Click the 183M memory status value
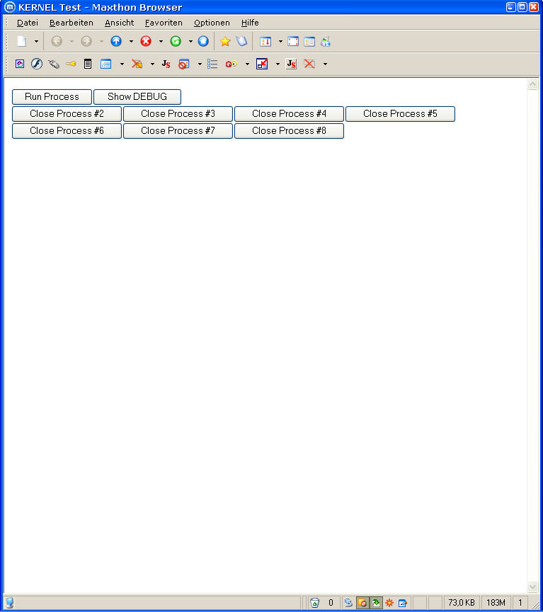The image size is (543, 612). [x=496, y=603]
